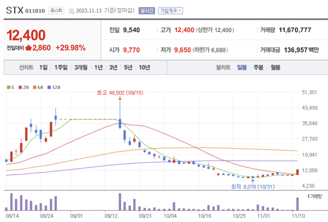Click the 최저 8,078 (10/31) chart marker

pyautogui.click(x=253, y=186)
